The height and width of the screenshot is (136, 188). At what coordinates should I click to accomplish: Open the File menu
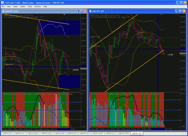3,7
